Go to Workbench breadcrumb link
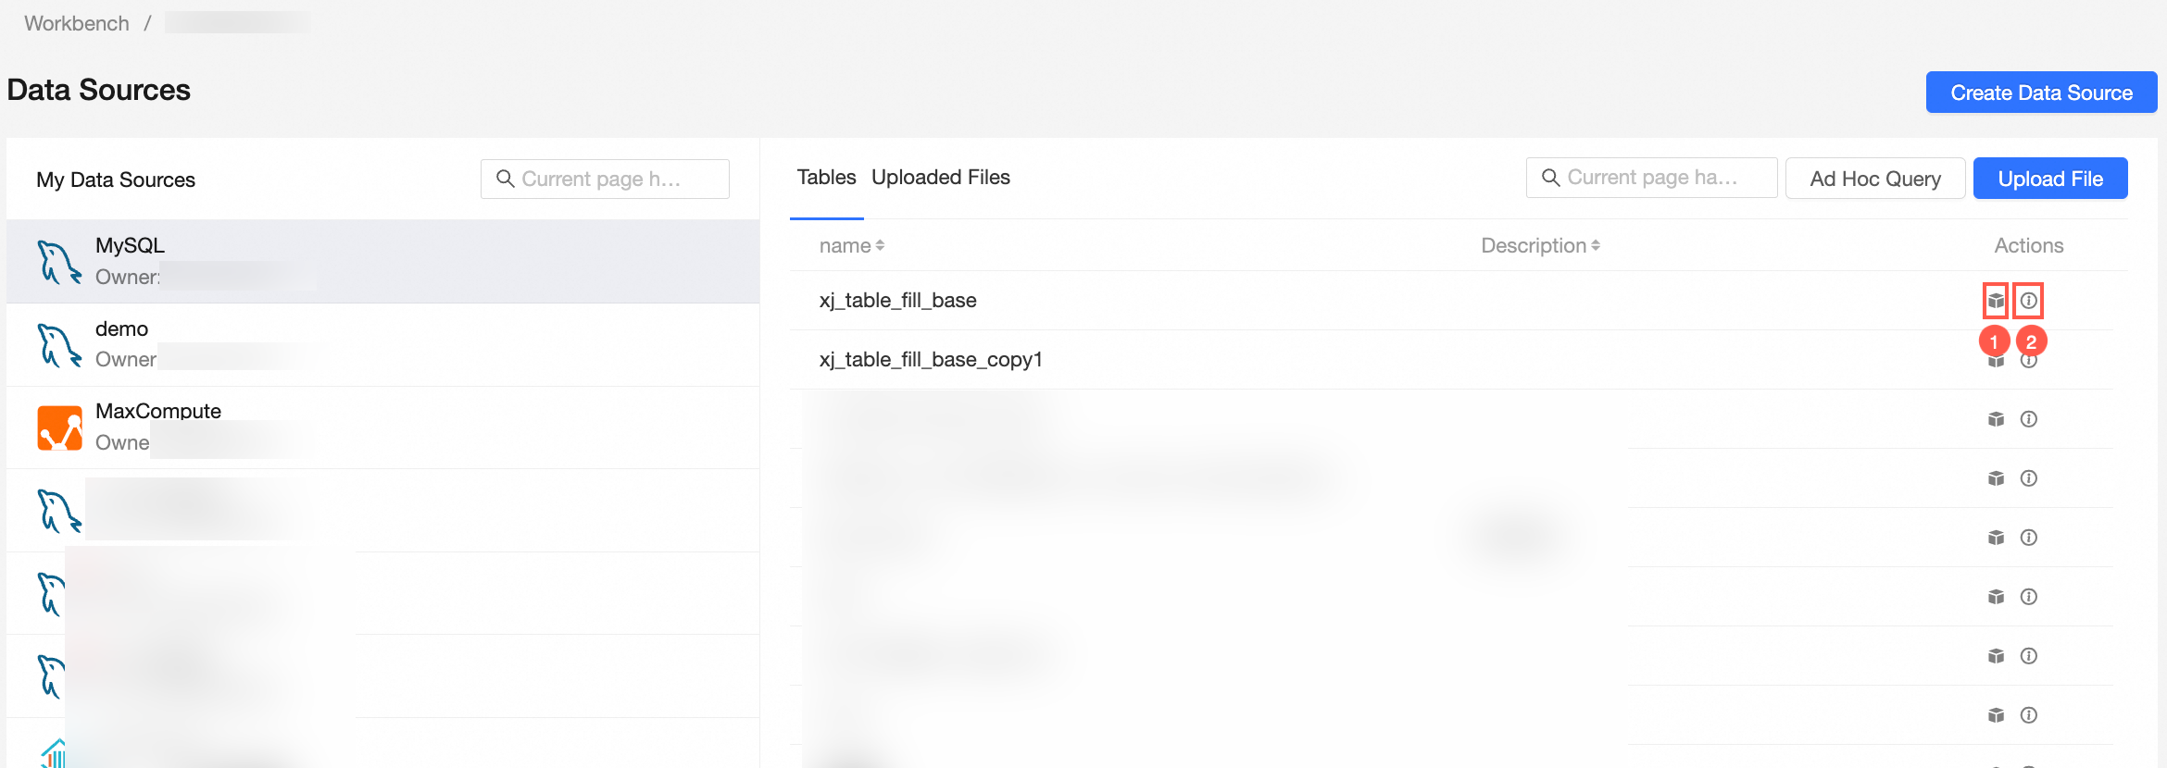The width and height of the screenshot is (2167, 768). [x=77, y=23]
